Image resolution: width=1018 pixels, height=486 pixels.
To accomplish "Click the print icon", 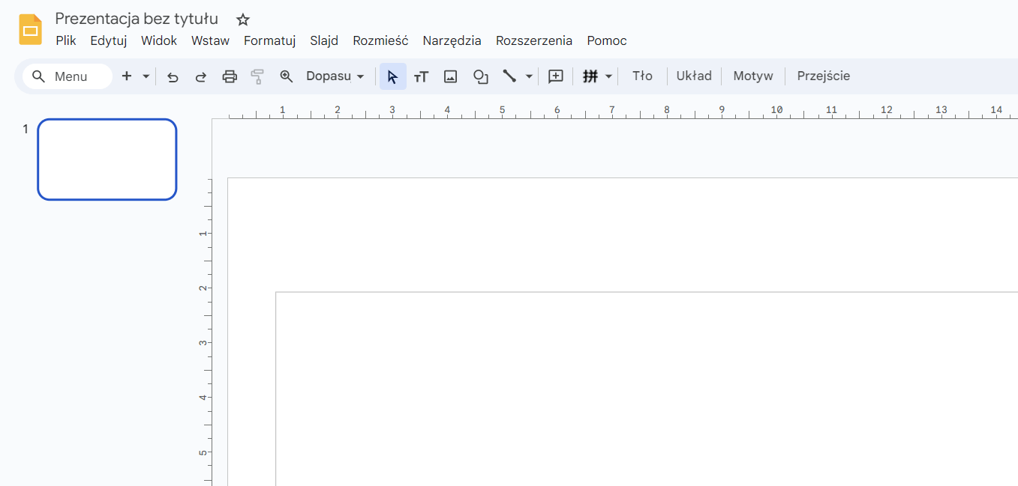I will pyautogui.click(x=230, y=76).
